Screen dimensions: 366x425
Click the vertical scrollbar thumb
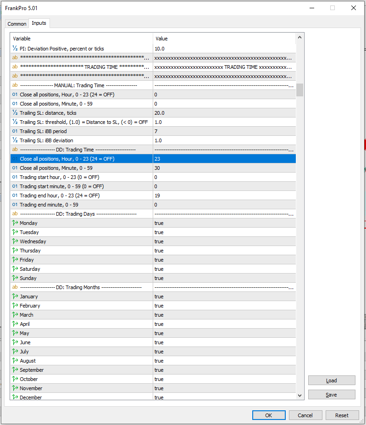click(299, 89)
